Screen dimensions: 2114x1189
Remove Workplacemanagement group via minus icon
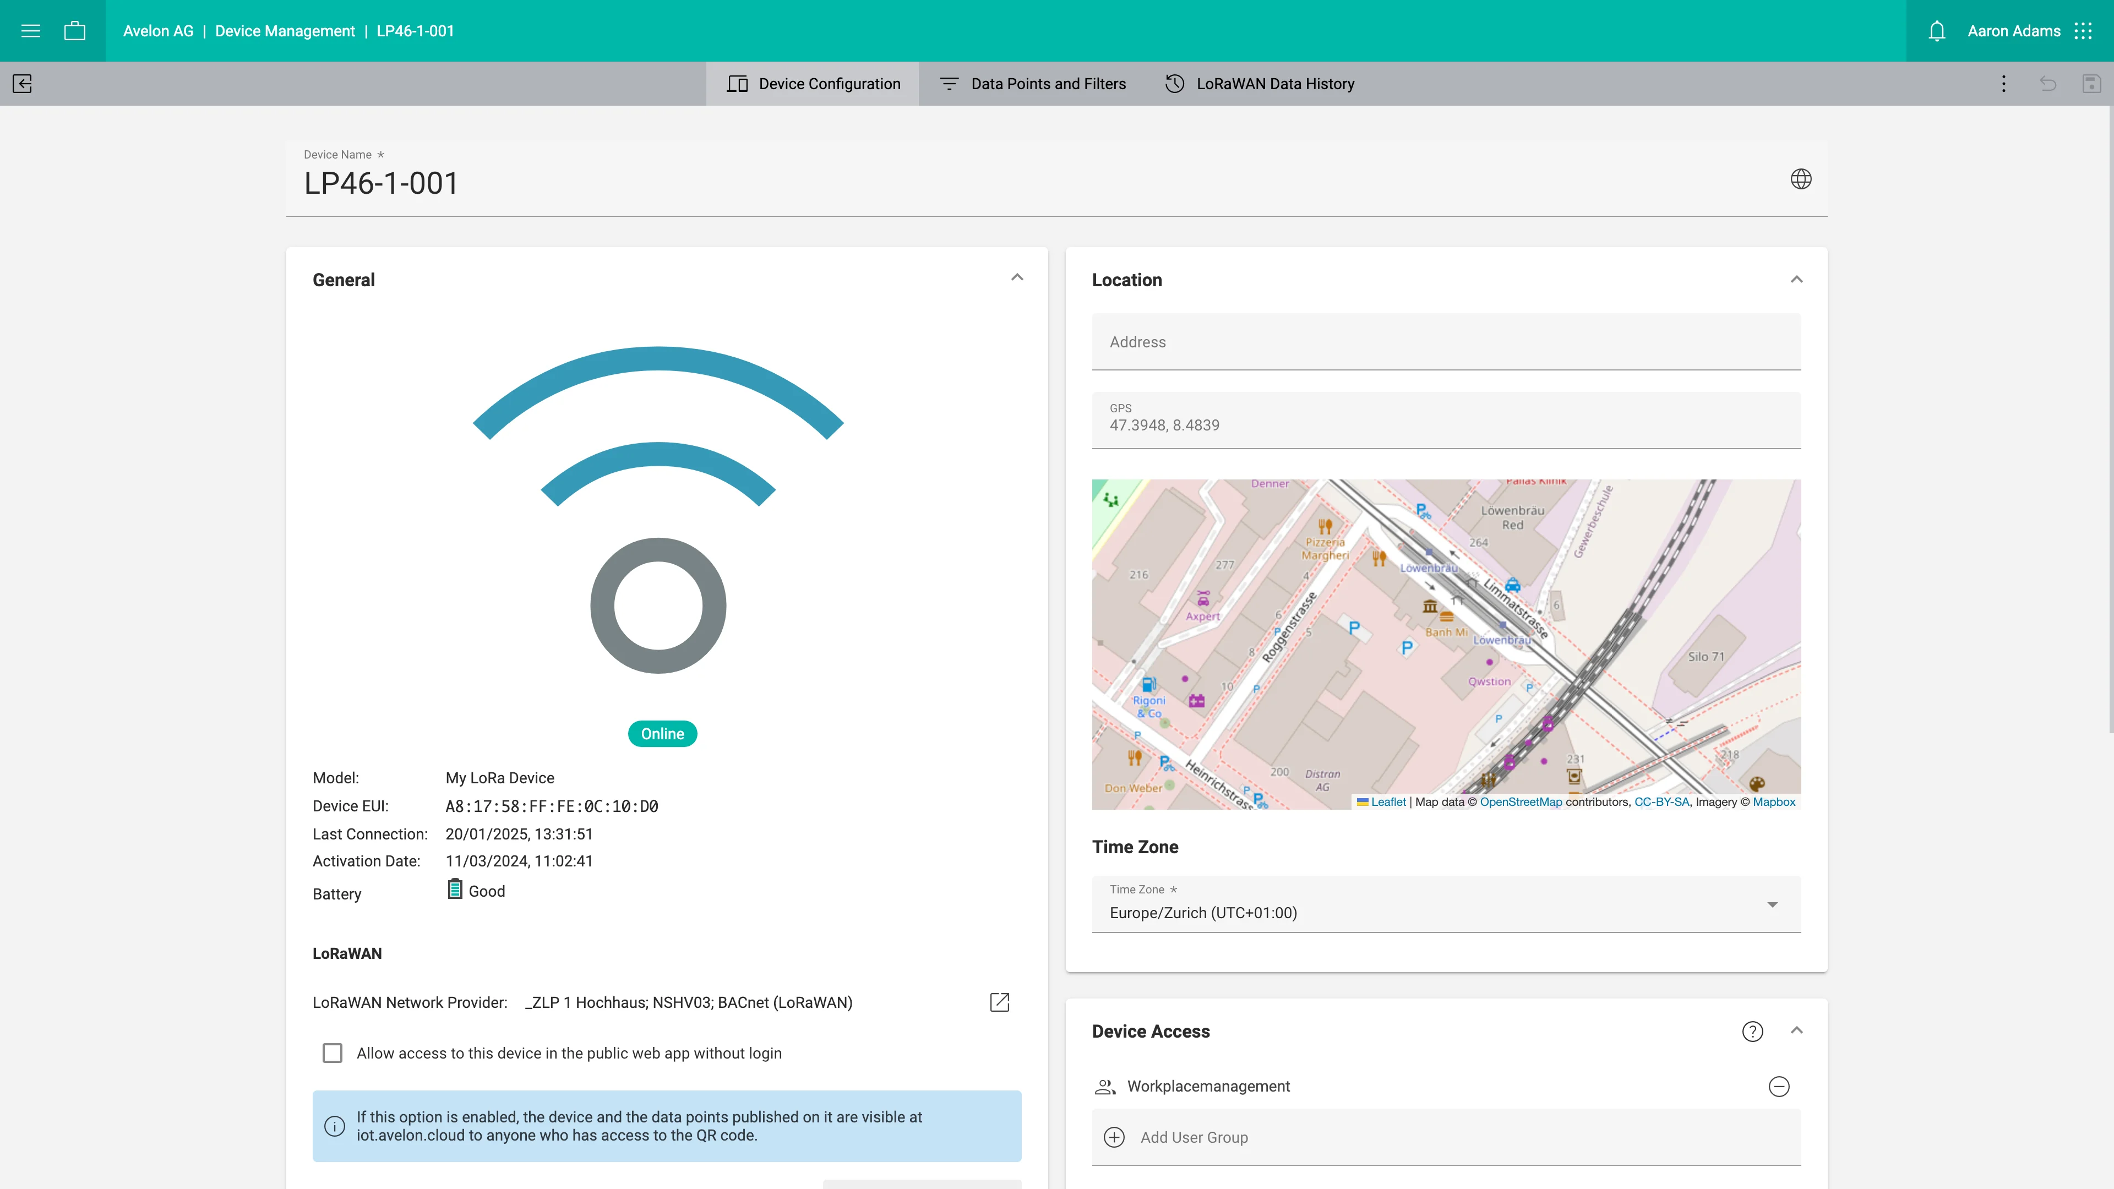pos(1779,1087)
